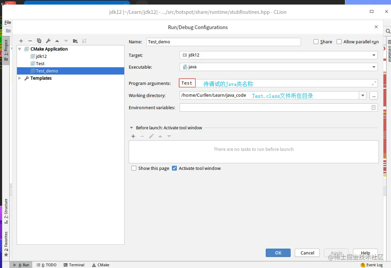The image size is (391, 268).
Task: Click the Help button
Action: pyautogui.click(x=365, y=253)
